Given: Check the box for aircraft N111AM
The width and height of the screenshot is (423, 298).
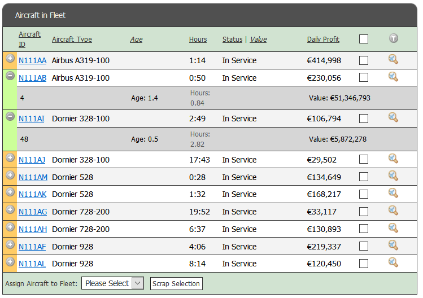Looking at the screenshot, I should tap(364, 177).
